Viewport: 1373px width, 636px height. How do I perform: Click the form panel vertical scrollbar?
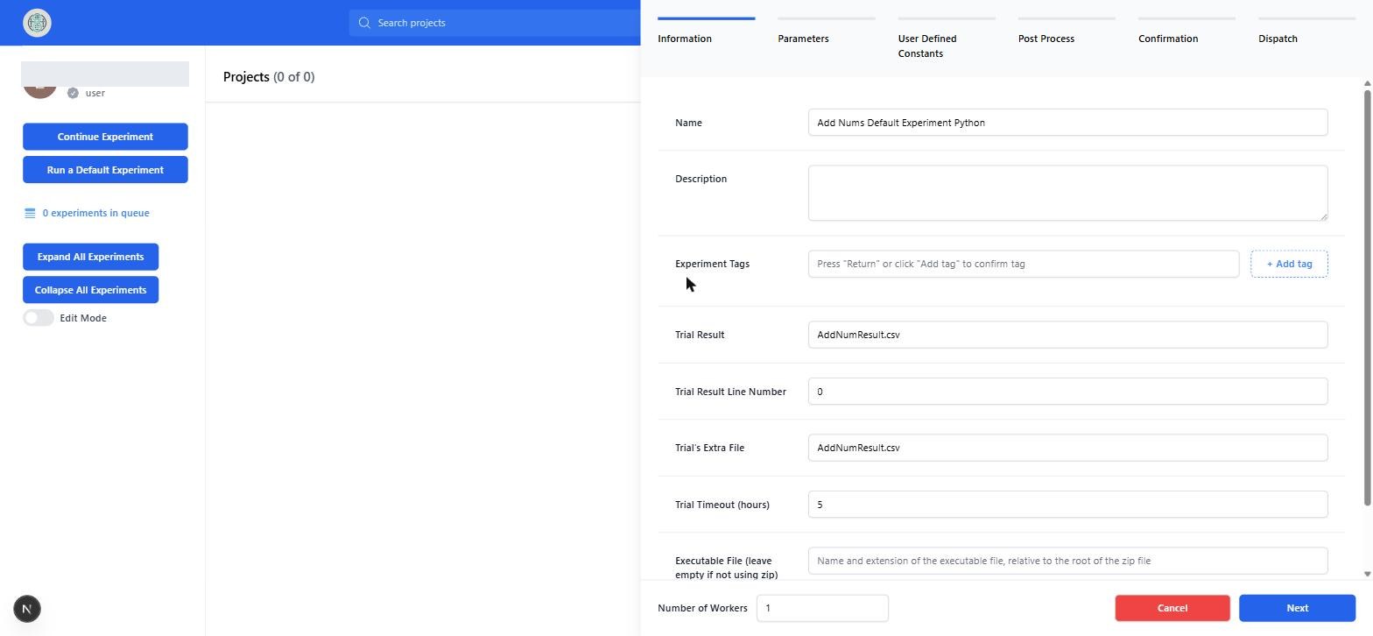(x=1367, y=296)
